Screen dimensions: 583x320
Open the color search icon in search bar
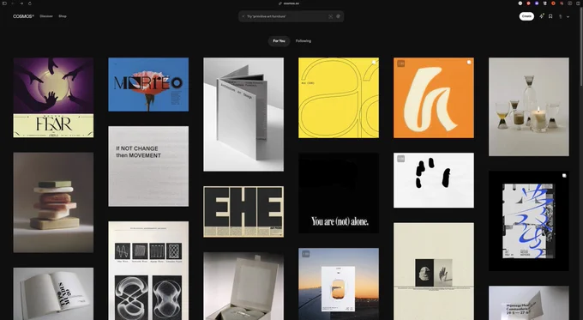[338, 16]
